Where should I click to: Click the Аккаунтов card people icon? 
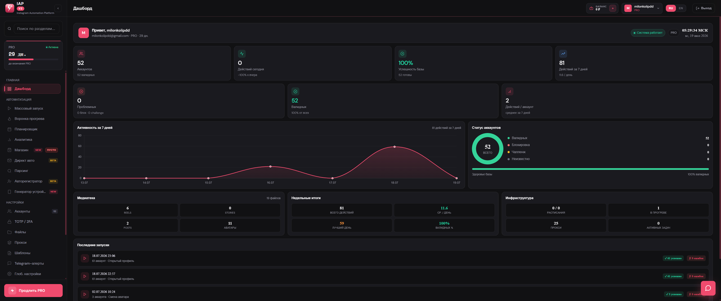click(x=81, y=54)
